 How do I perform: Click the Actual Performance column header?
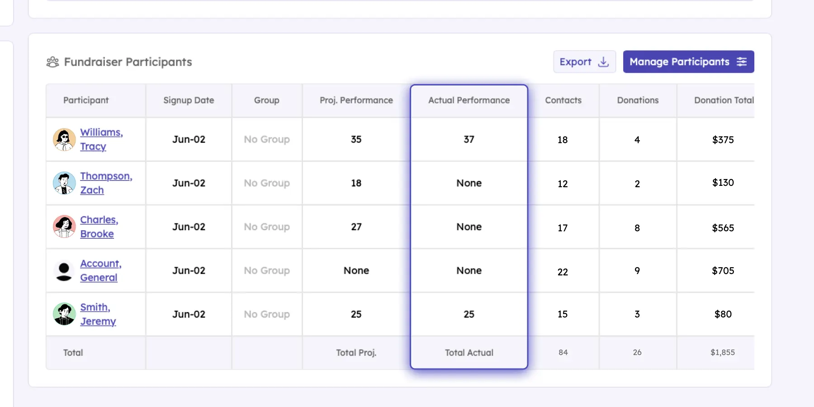(x=469, y=100)
